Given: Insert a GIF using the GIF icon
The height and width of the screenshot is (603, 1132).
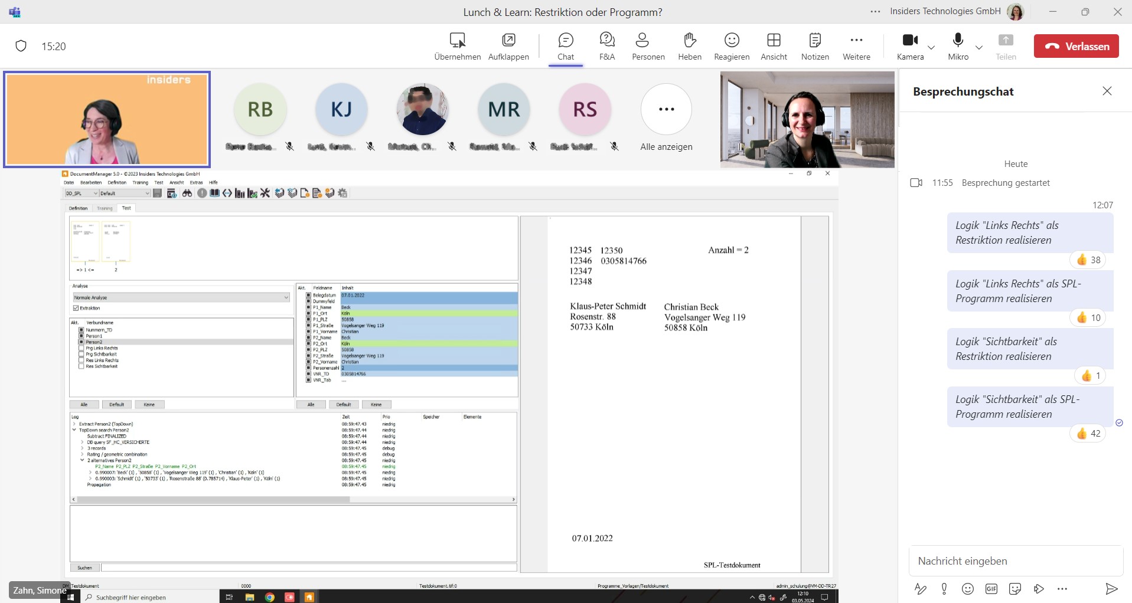Looking at the screenshot, I should pyautogui.click(x=991, y=588).
